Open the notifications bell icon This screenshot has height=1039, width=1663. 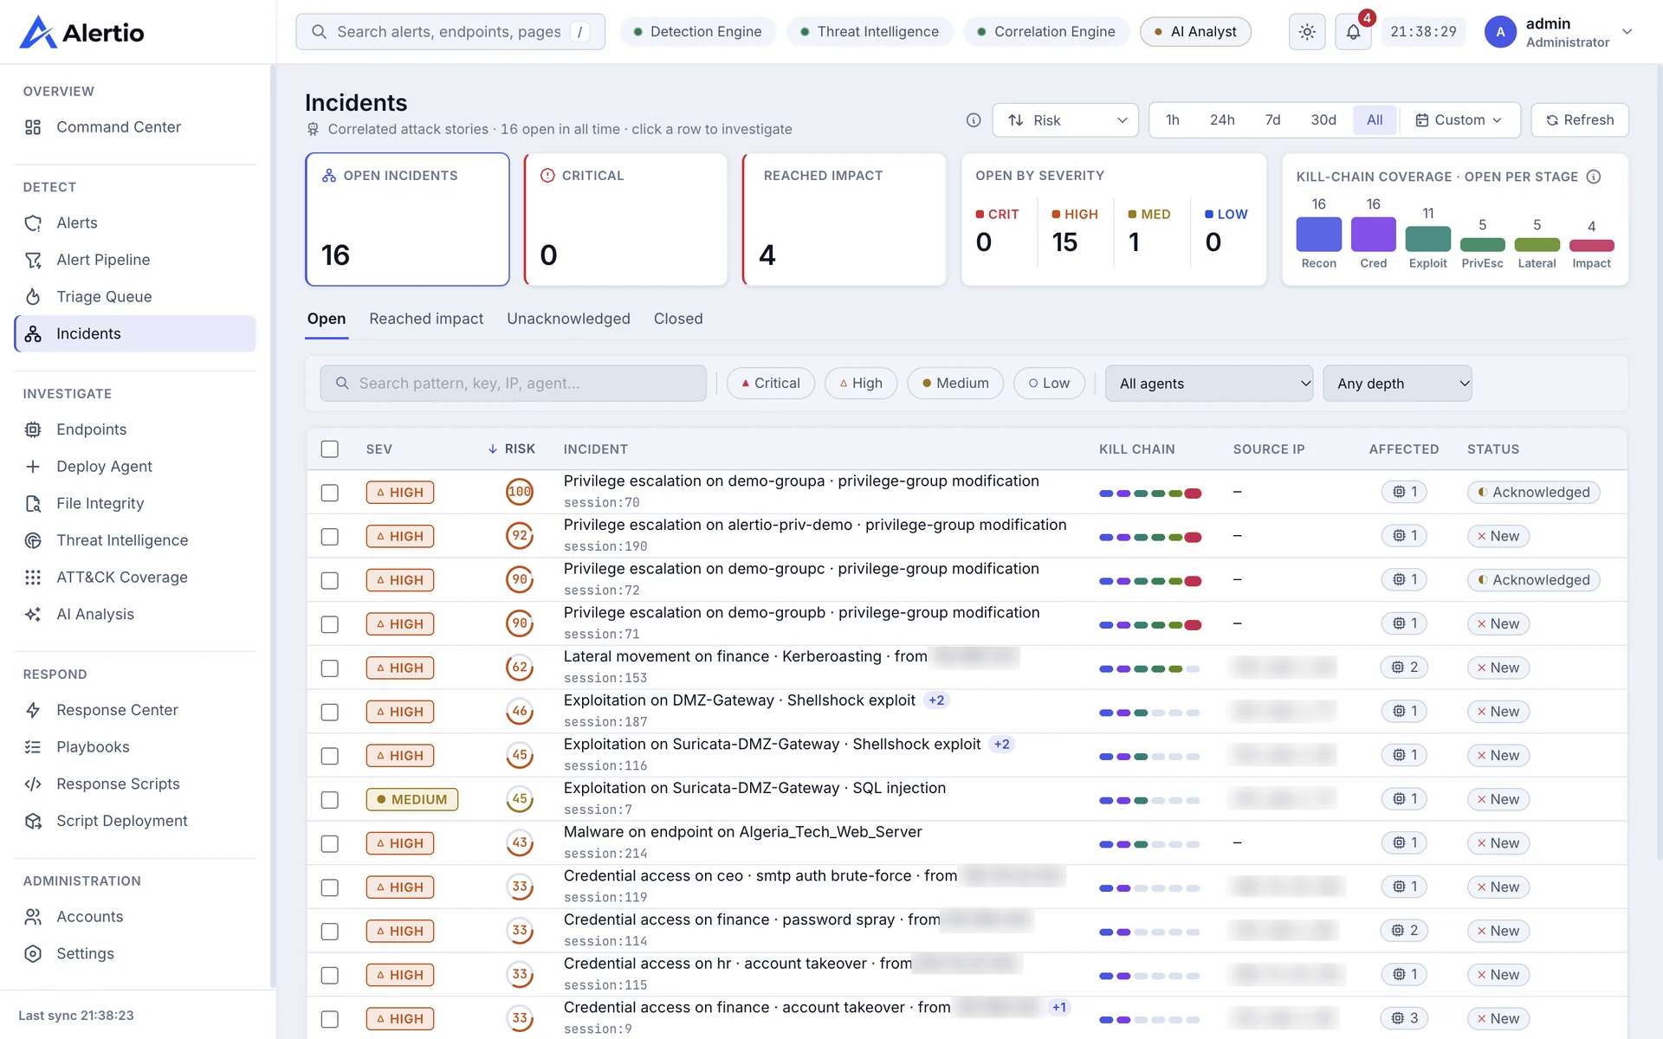click(1353, 32)
